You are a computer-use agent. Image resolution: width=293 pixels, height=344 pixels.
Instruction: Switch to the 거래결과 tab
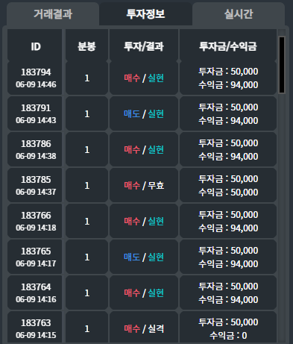pyautogui.click(x=53, y=14)
